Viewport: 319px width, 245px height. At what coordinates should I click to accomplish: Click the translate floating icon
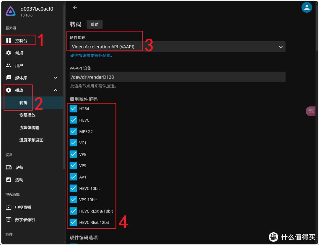pyautogui.click(x=311, y=111)
